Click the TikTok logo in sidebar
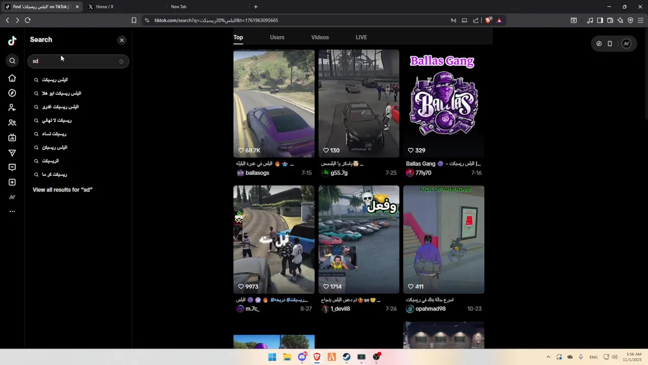The height and width of the screenshot is (365, 648). pos(12,41)
